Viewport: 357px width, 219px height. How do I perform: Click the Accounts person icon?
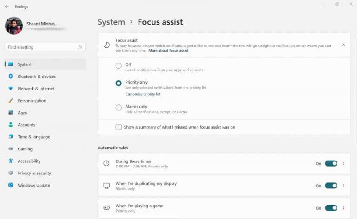click(x=11, y=124)
